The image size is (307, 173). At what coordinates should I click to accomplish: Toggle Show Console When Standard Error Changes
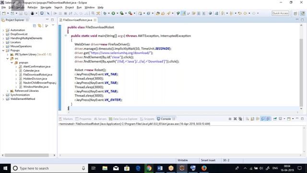(268, 119)
